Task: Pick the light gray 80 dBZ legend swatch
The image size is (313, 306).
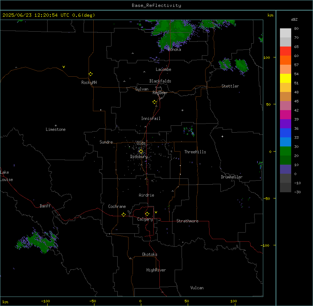Action: [285, 33]
